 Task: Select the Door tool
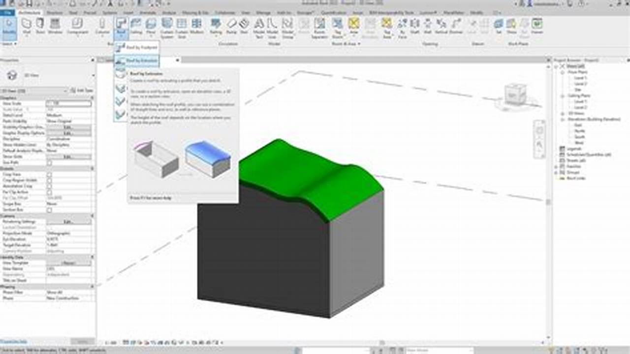pos(41,24)
